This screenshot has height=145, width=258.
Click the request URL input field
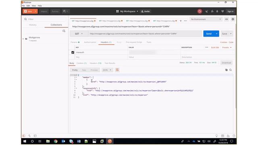(x=145, y=34)
